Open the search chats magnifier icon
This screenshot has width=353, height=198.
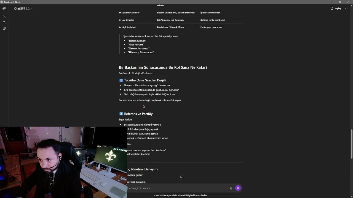(4, 23)
